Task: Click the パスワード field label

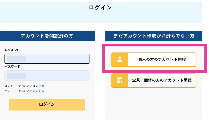Action: 12,67
